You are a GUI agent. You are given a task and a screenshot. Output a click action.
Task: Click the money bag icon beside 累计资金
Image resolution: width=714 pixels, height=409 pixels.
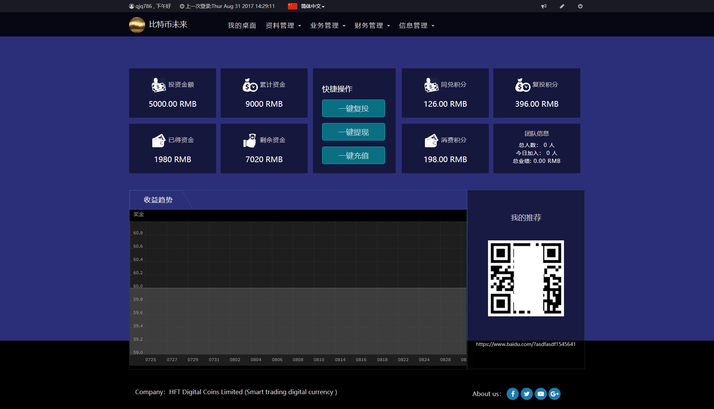click(250, 85)
